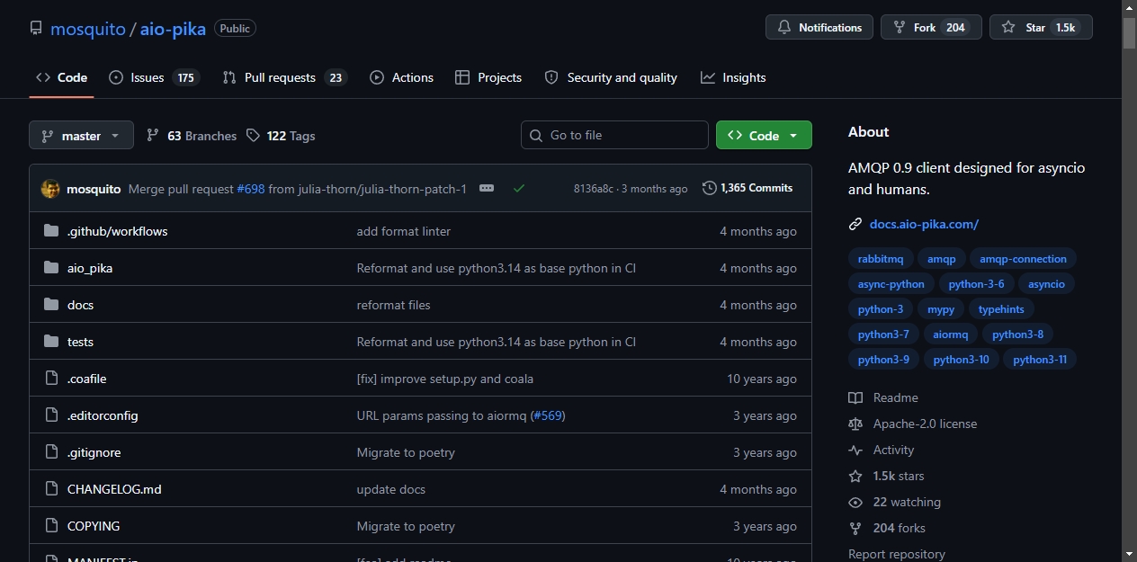Select the aiormq topic tag
The width and height of the screenshot is (1137, 562).
pyautogui.click(x=951, y=335)
